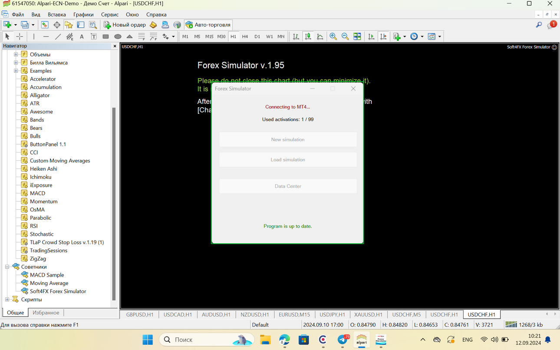Toggle the Navigator panel toolbar button
This screenshot has width=560, height=350.
pyautogui.click(x=69, y=25)
